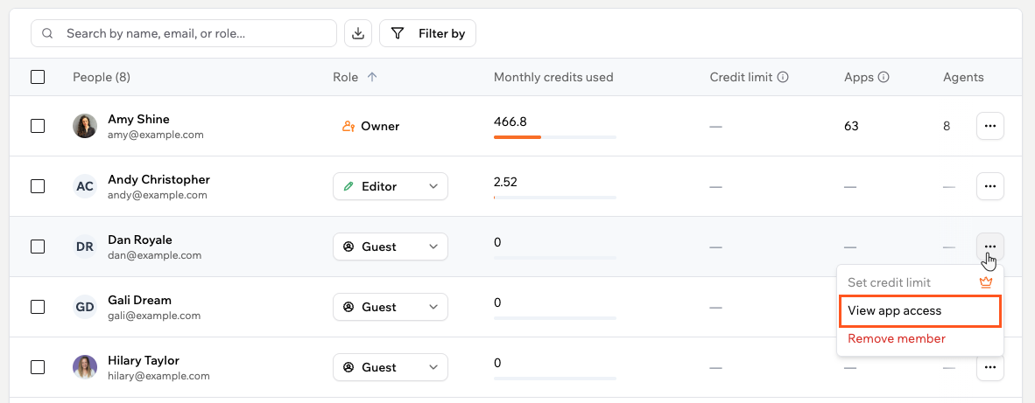Click the download export icon button
Screen dimensions: 1035x403
click(x=358, y=33)
